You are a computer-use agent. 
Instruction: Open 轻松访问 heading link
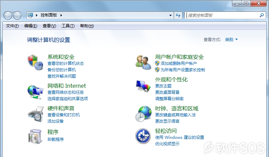(166, 131)
